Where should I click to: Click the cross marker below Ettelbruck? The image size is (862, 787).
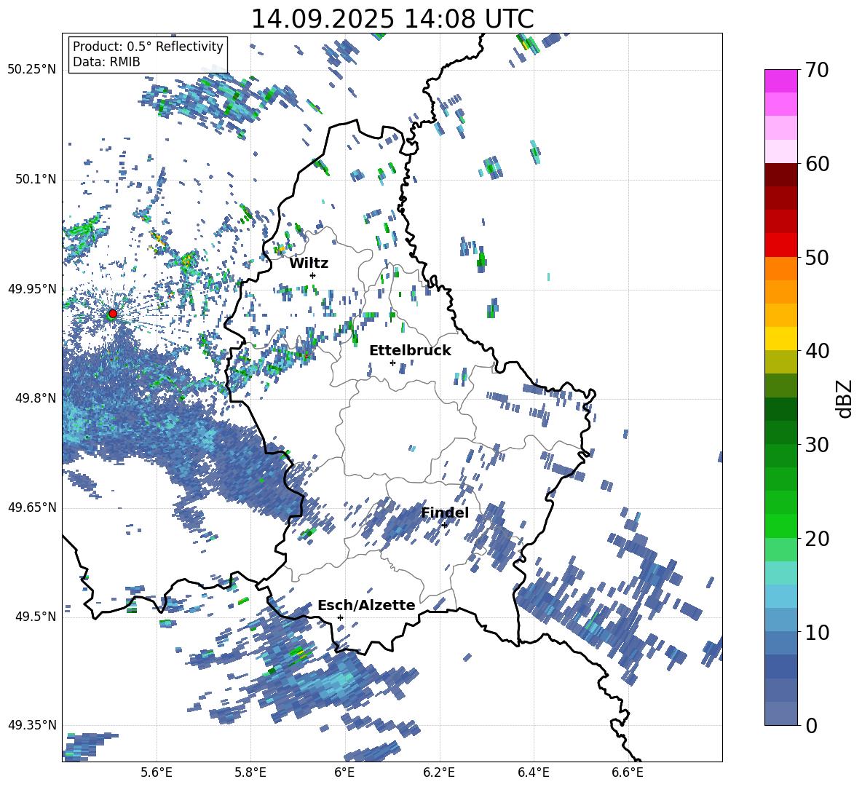coord(392,363)
